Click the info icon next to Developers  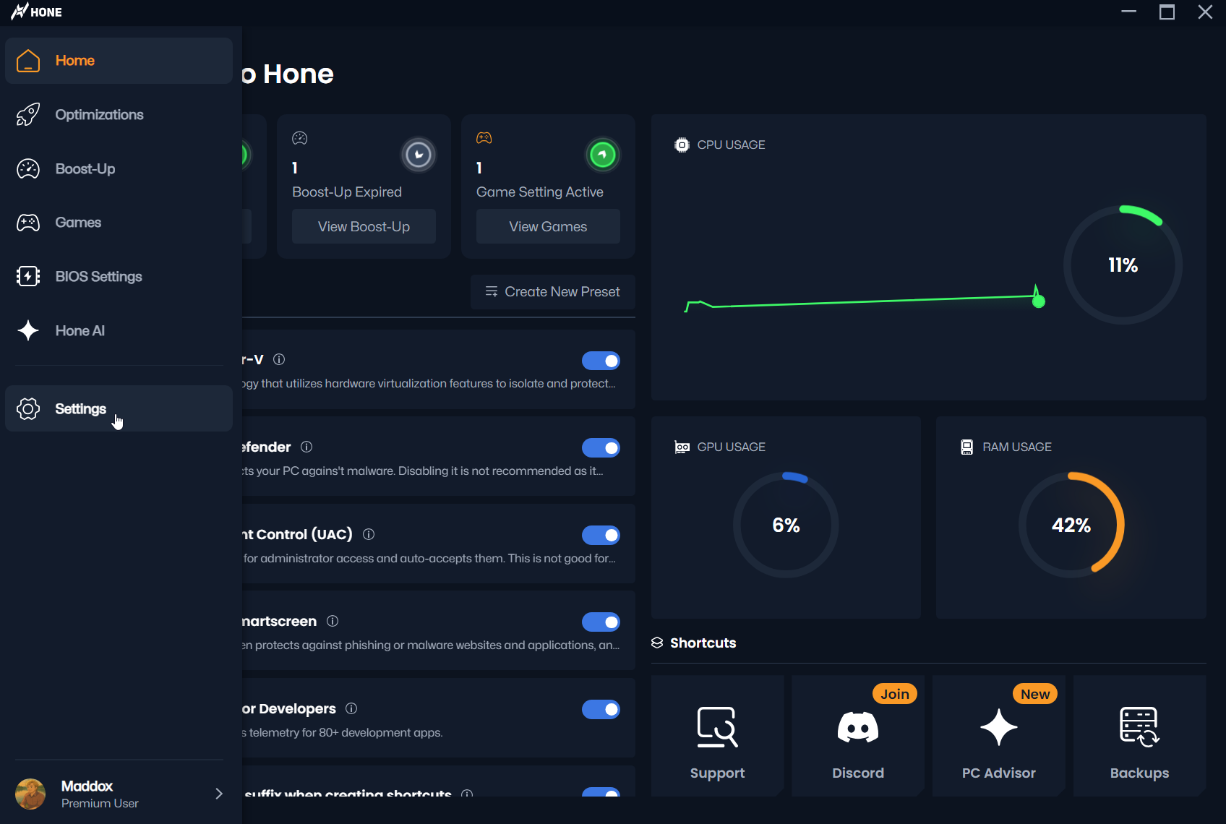click(x=351, y=708)
